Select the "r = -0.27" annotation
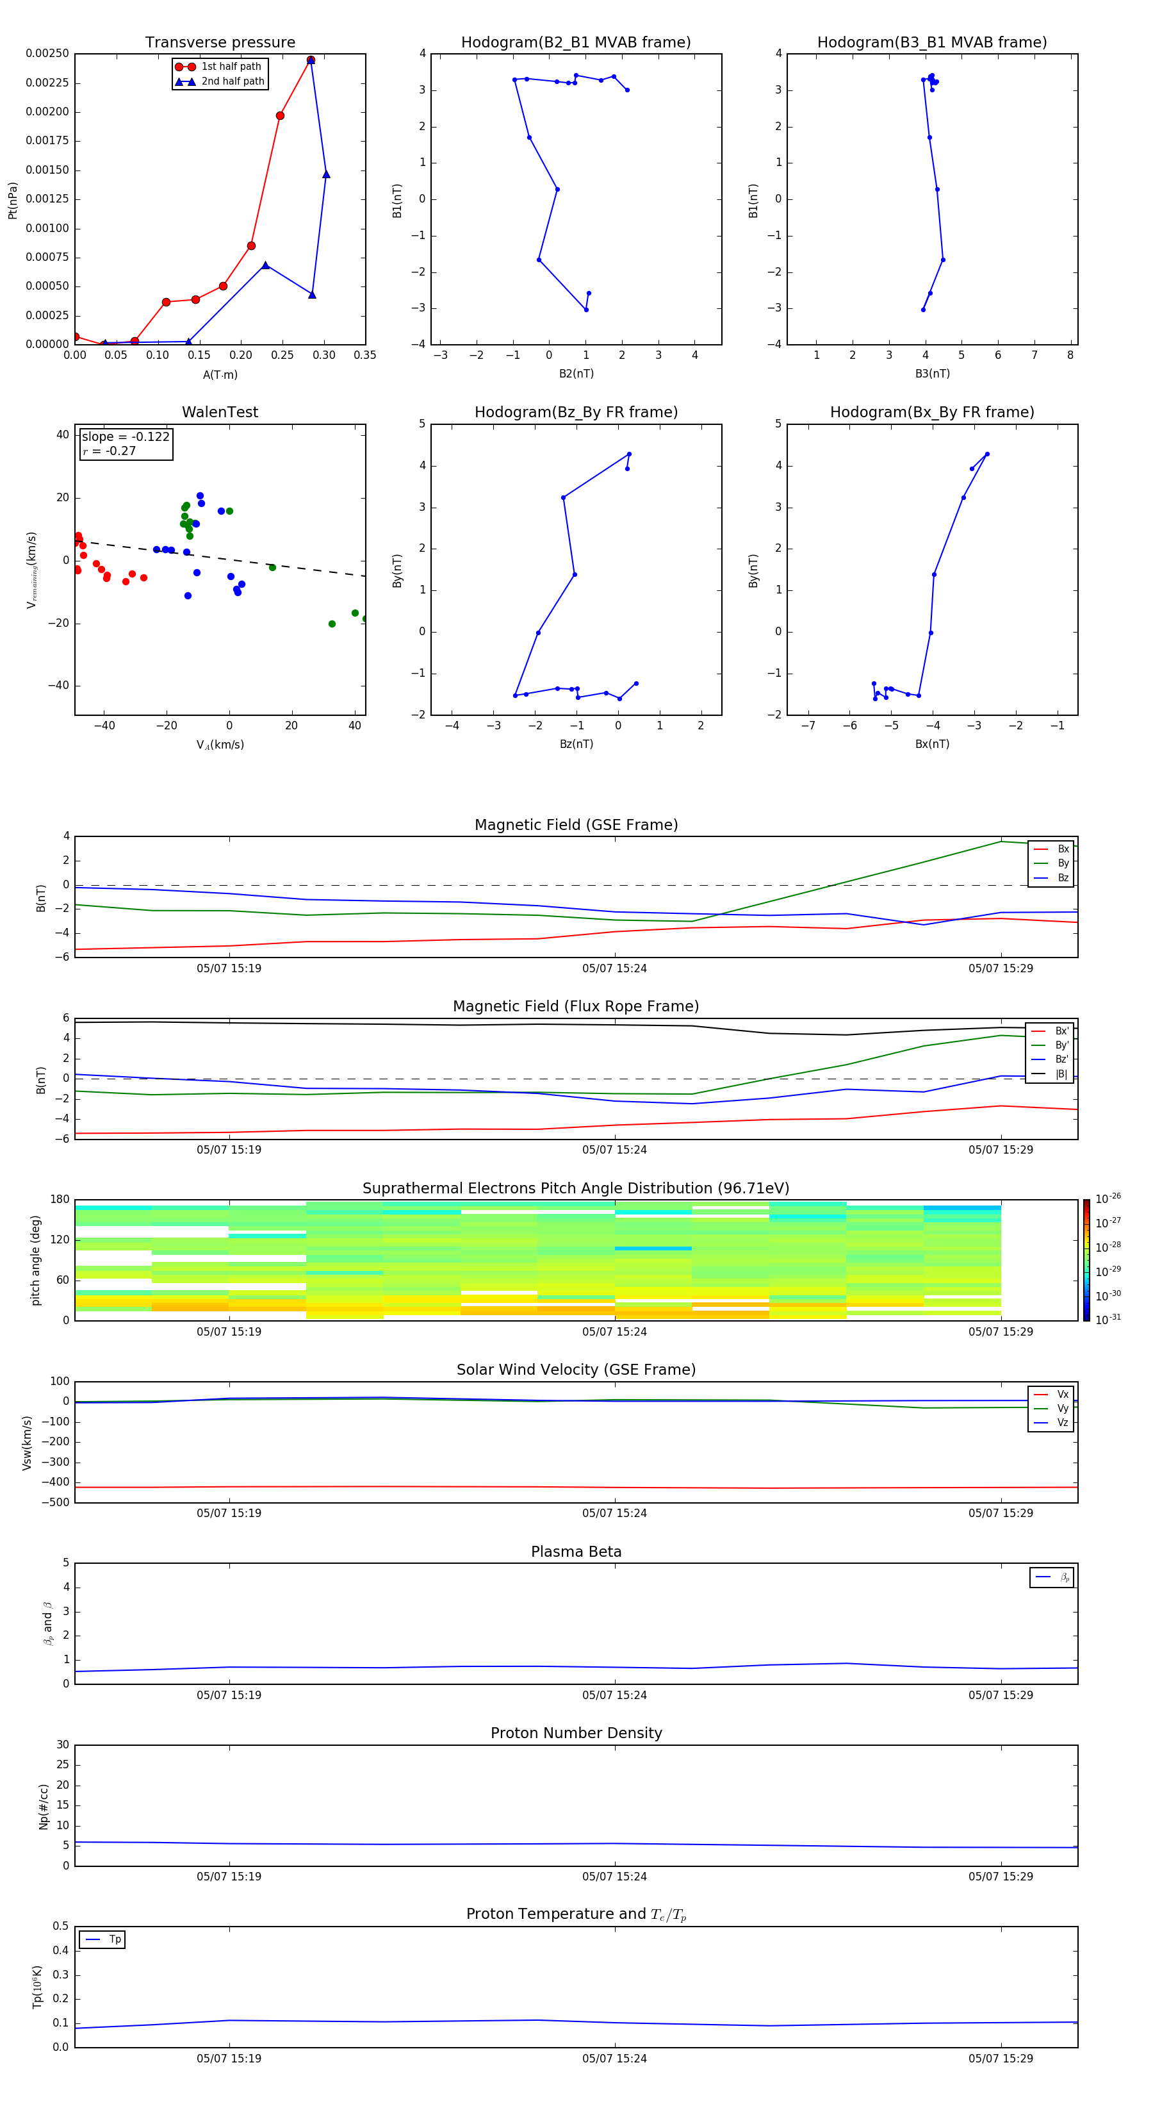This screenshot has height=2115, width=1153. (109, 451)
